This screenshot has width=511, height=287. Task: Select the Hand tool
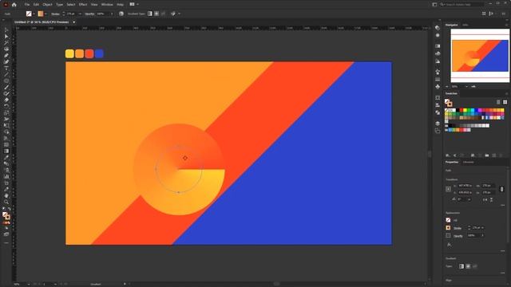tap(6, 195)
